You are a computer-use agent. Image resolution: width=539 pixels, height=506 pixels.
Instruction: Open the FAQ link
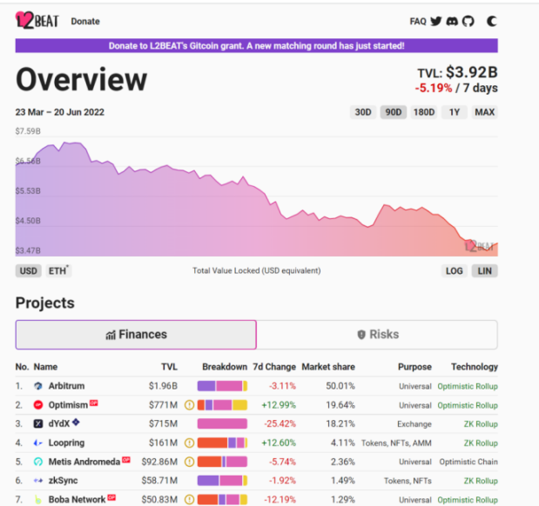(x=418, y=21)
